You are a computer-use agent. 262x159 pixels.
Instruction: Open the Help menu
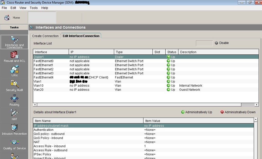(x=45, y=8)
